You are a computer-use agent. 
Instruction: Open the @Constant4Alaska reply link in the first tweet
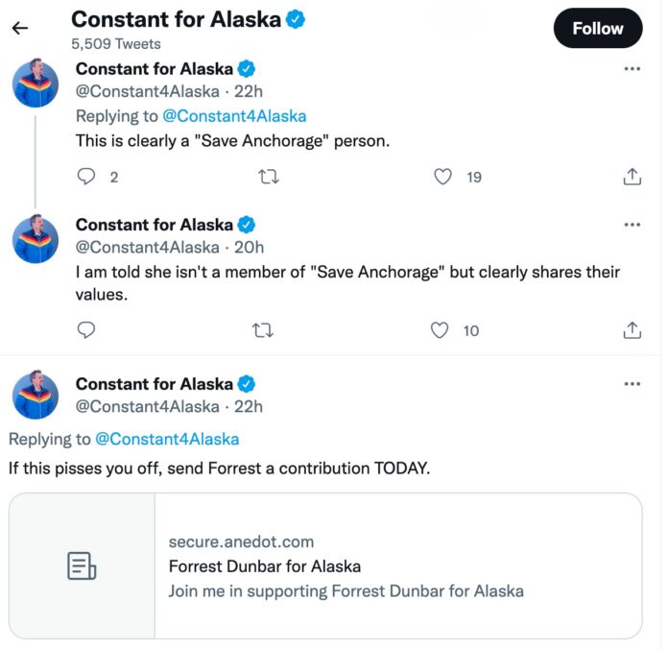coord(234,116)
